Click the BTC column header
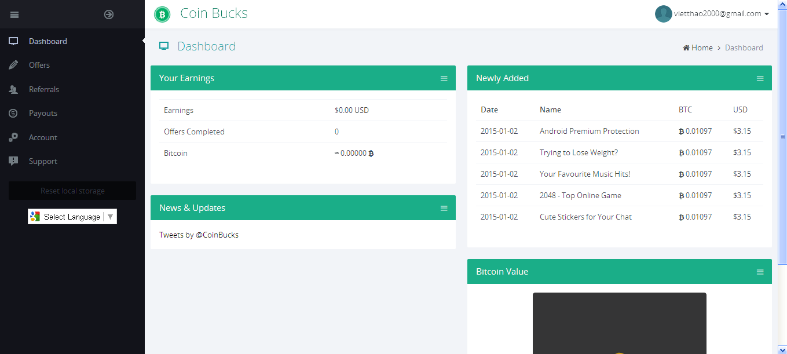787x354 pixels. coord(685,110)
